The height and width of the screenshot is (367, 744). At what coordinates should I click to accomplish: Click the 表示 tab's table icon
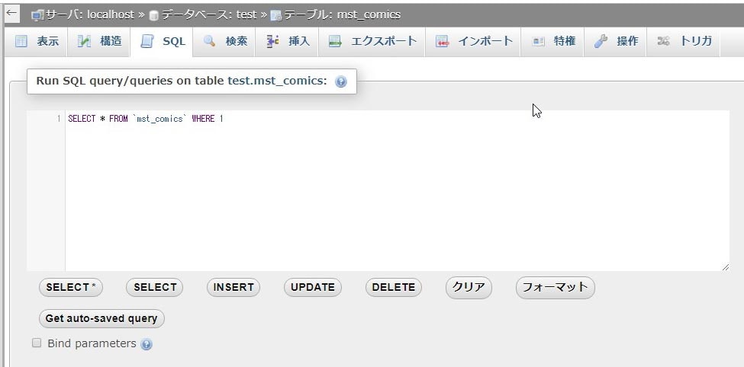(21, 42)
